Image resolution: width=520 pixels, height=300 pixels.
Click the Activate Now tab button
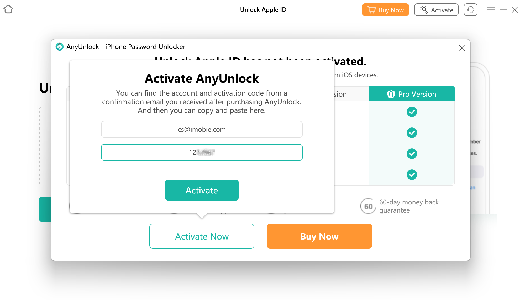[201, 236]
